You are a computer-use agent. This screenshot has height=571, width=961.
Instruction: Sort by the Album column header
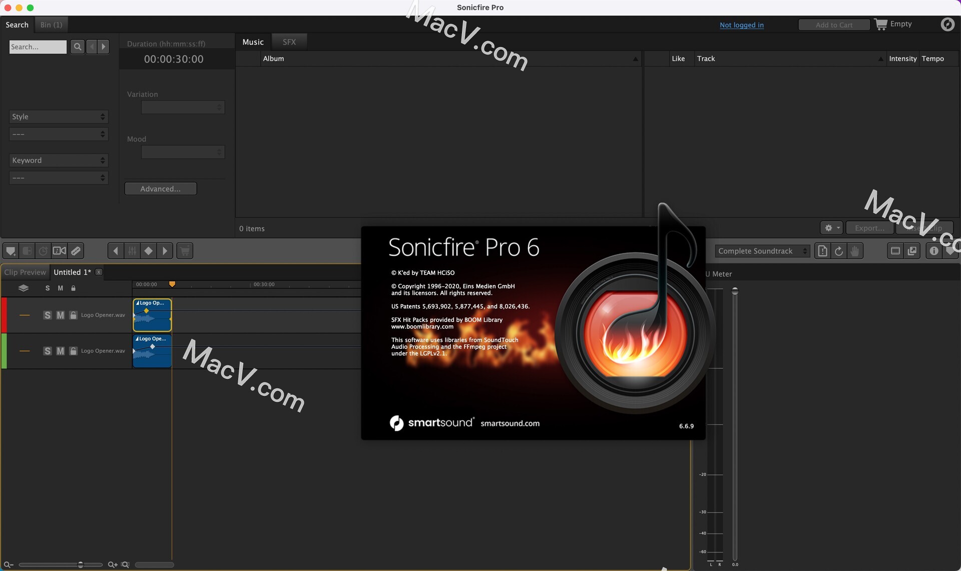pyautogui.click(x=450, y=59)
